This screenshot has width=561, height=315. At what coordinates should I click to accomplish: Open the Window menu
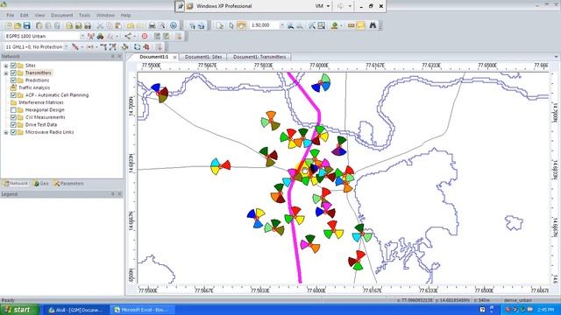105,16
